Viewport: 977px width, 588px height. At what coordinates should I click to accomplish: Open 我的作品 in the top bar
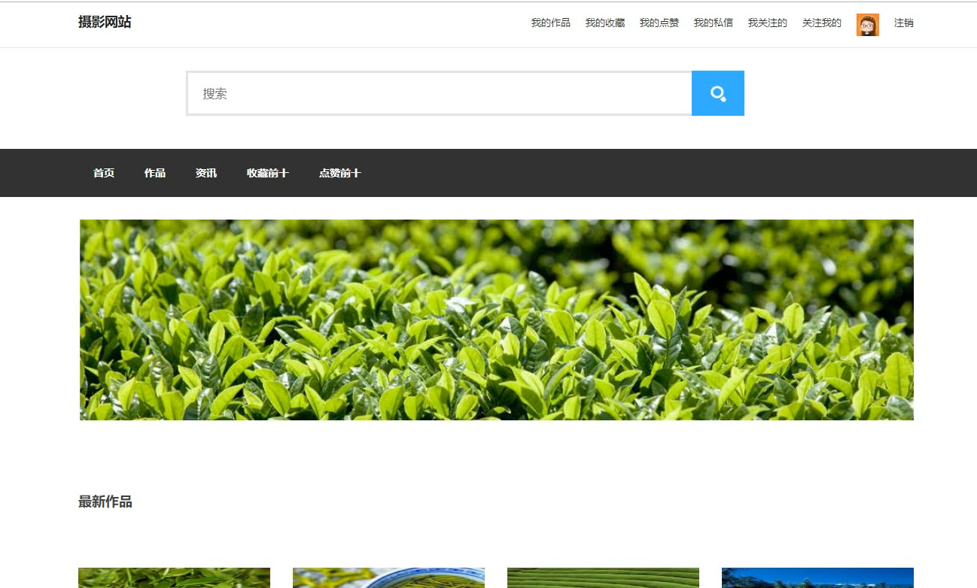tap(551, 23)
